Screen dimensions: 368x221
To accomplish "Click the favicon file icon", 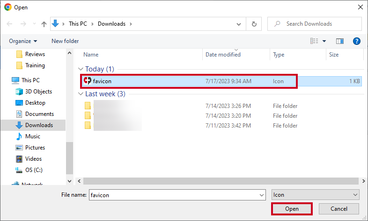I will pyautogui.click(x=88, y=81).
